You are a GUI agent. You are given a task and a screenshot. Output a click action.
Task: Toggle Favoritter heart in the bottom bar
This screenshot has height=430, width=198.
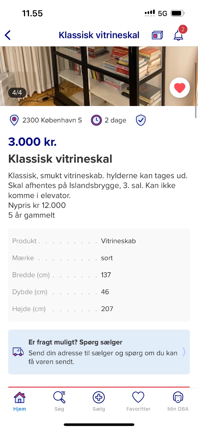pos(138,397)
